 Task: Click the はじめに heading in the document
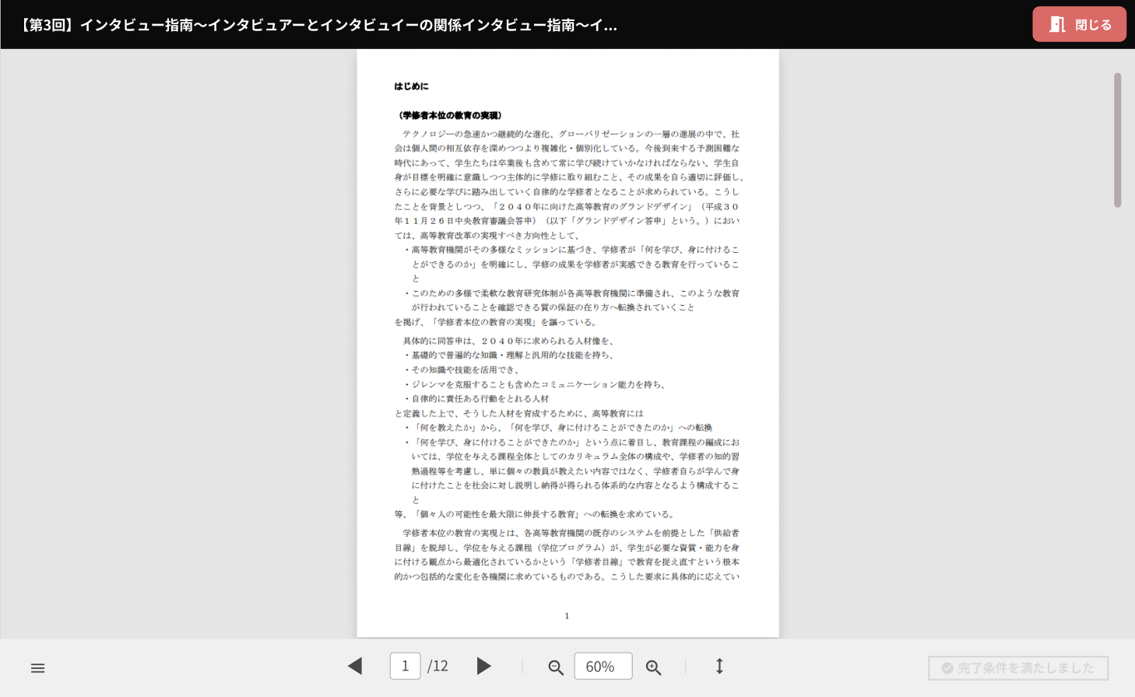tap(411, 86)
